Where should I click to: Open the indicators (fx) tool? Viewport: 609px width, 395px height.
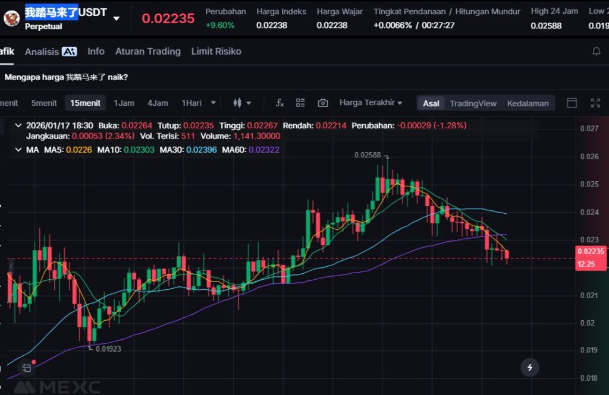pos(280,103)
